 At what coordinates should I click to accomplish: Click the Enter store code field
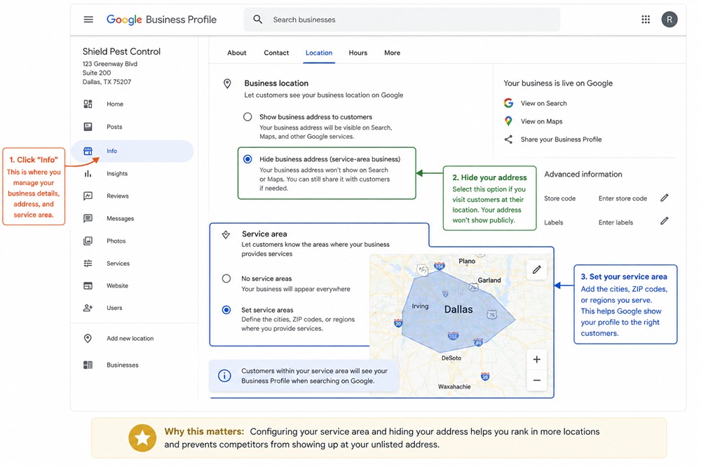(622, 198)
